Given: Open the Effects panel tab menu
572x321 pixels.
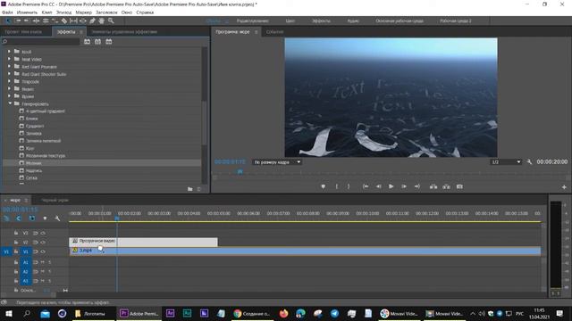Looking at the screenshot, I should 81,32.
